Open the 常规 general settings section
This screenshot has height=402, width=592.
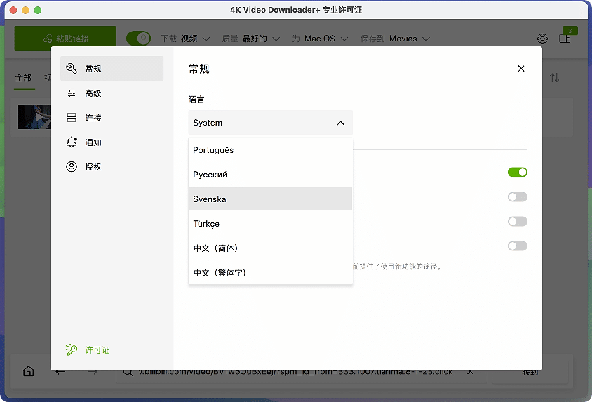(112, 68)
